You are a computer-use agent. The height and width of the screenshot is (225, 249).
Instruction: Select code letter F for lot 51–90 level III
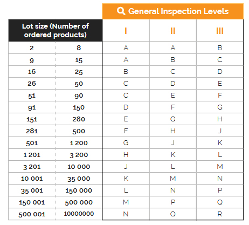(220, 95)
